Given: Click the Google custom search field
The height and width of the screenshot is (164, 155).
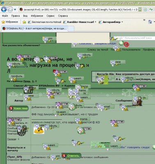Looking at the screenshot, I should (134, 38).
